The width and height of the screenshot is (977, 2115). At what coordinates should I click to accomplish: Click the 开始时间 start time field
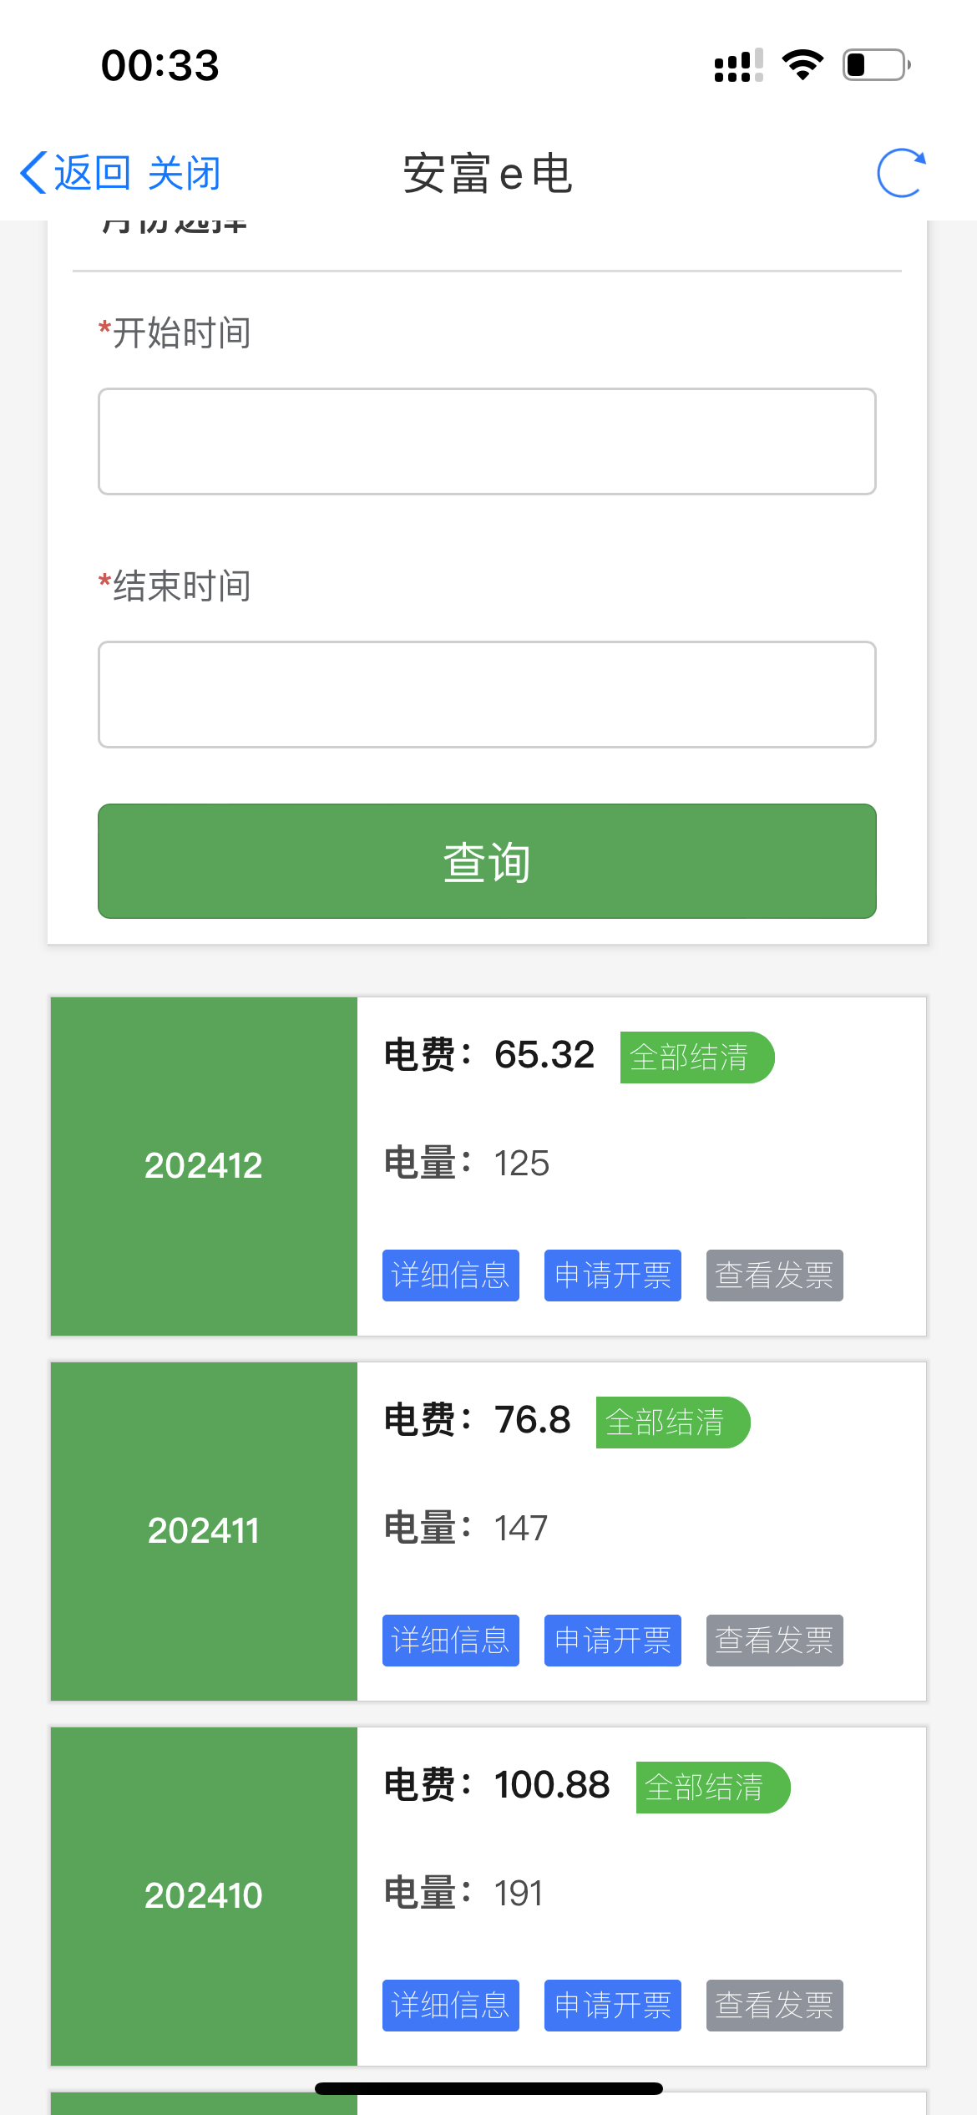(x=487, y=441)
